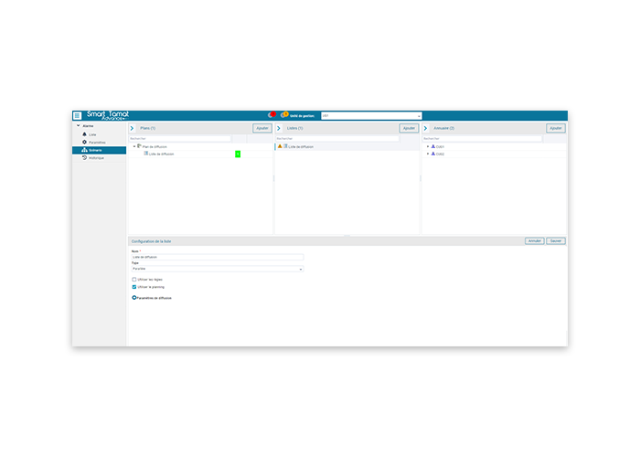The width and height of the screenshot is (640, 457).
Task: Open the orange notification badge
Action: (284, 114)
